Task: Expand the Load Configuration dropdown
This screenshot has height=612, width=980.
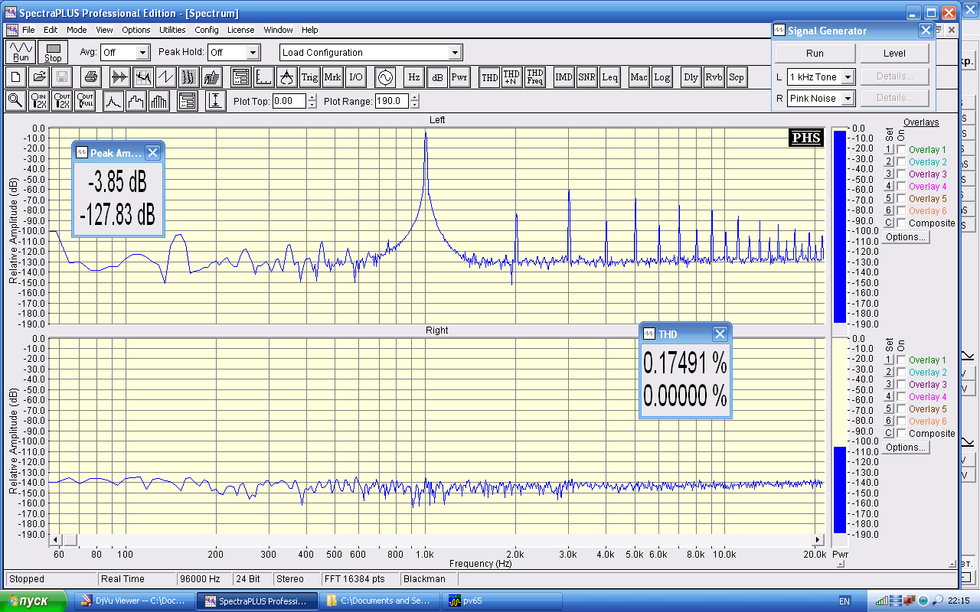Action: pos(455,53)
